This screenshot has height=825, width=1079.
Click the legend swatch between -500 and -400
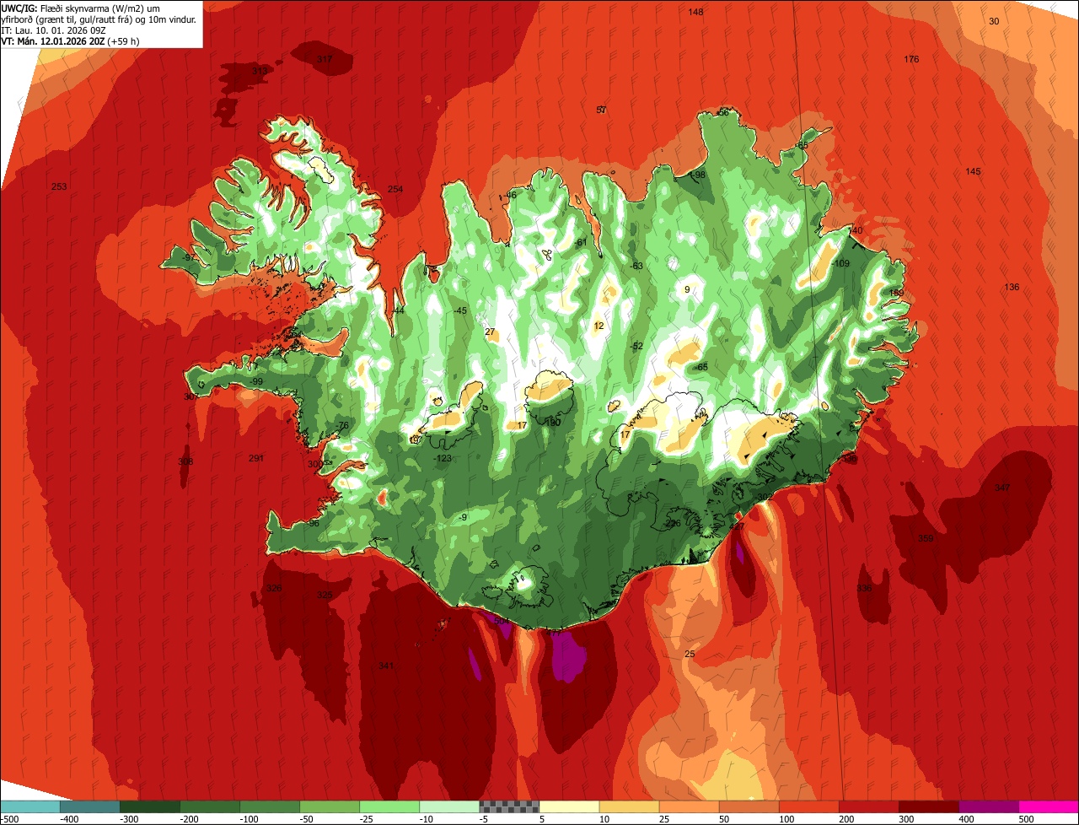[30, 806]
